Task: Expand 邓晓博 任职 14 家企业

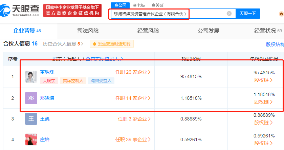Action: coord(133,98)
